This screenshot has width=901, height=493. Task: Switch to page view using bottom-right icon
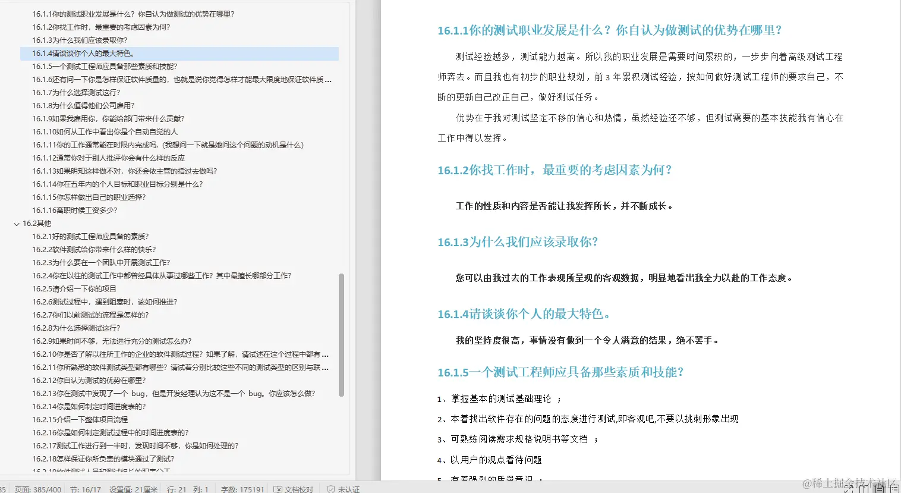tap(880, 489)
